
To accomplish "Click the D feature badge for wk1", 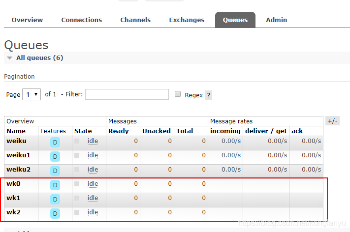I will coord(55,199).
